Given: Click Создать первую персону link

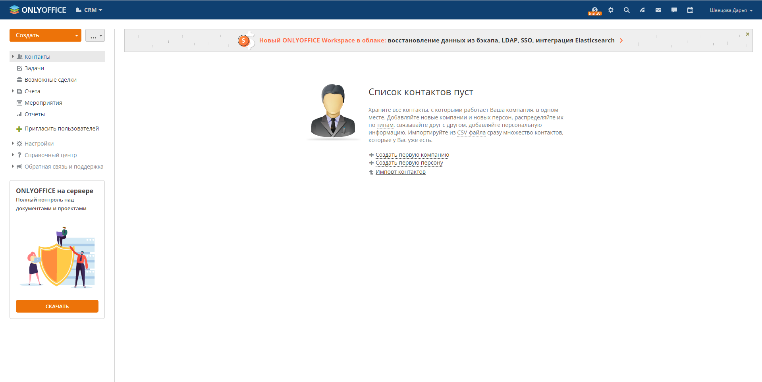Looking at the screenshot, I should pos(409,163).
